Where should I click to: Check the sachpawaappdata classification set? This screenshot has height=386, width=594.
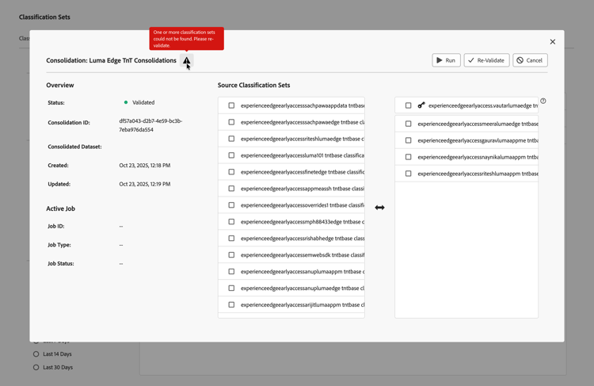pos(231,105)
